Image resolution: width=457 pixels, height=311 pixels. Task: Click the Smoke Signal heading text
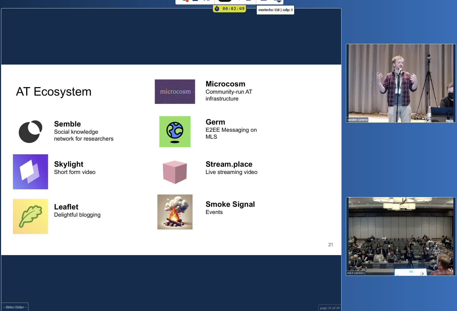click(x=230, y=204)
